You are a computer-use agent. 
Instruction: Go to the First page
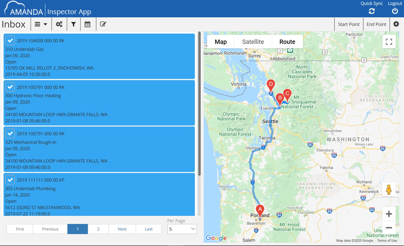(20, 229)
